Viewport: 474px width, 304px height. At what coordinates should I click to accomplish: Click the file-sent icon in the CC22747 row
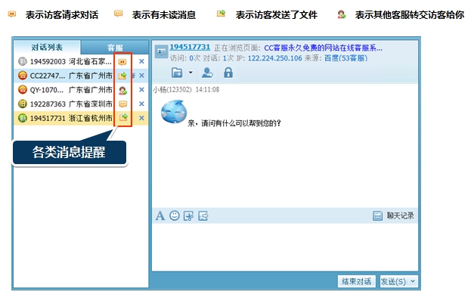[x=122, y=76]
